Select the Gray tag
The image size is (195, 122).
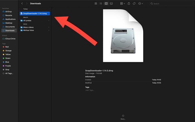pos(7,70)
